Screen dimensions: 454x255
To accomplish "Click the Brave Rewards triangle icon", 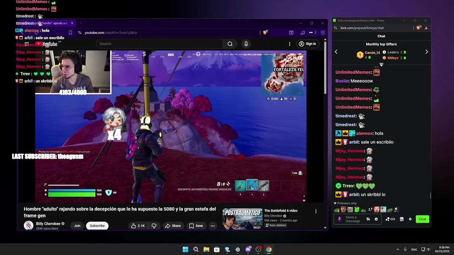I will [x=426, y=28].
